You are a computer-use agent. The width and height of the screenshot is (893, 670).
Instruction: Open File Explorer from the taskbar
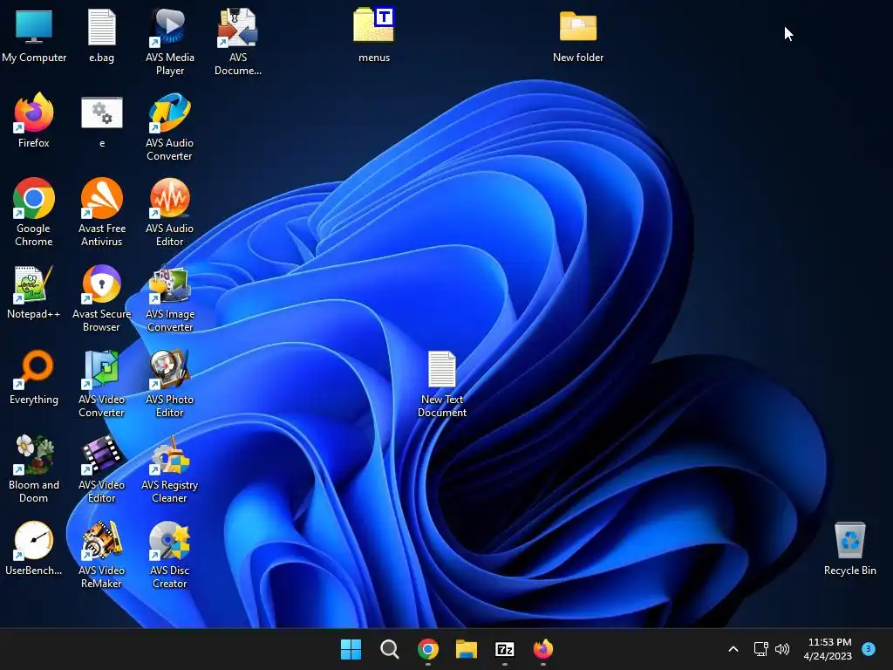[x=467, y=649]
